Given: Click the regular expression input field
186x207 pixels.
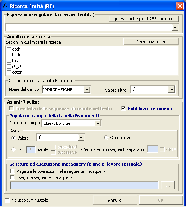Looking at the screenshot, I should [89, 28].
